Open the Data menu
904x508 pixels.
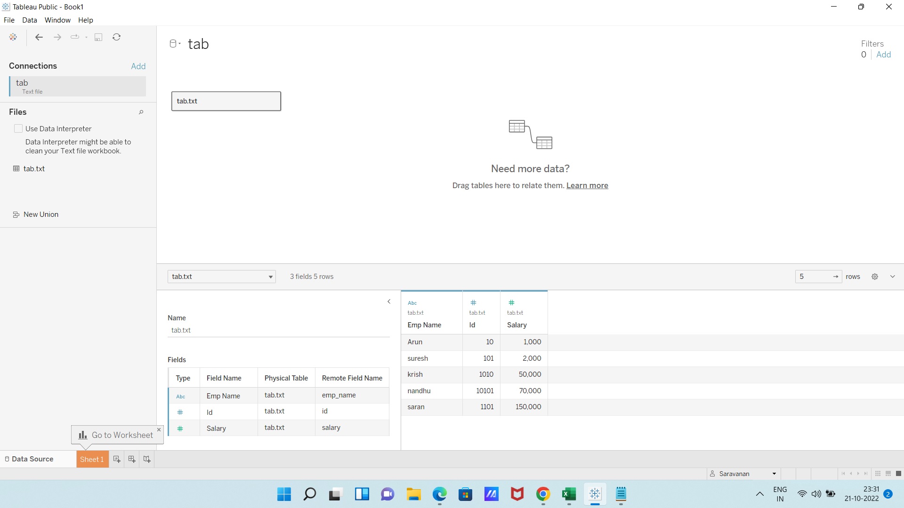tap(29, 20)
